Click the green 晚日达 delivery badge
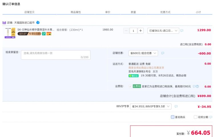The width and height of the screenshot is (214, 137). (134, 76)
